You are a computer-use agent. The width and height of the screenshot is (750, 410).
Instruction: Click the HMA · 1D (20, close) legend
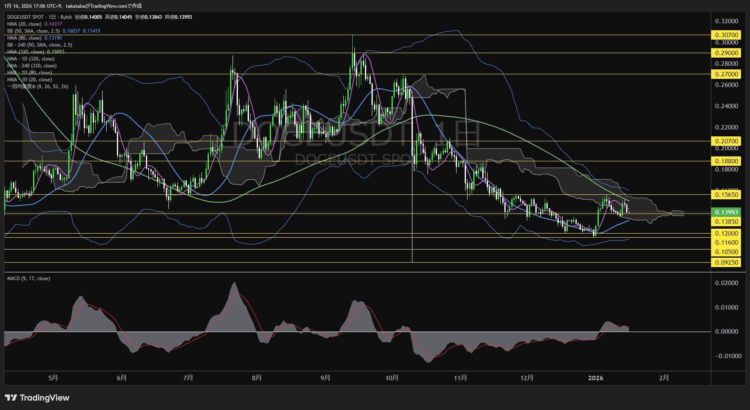(29, 80)
